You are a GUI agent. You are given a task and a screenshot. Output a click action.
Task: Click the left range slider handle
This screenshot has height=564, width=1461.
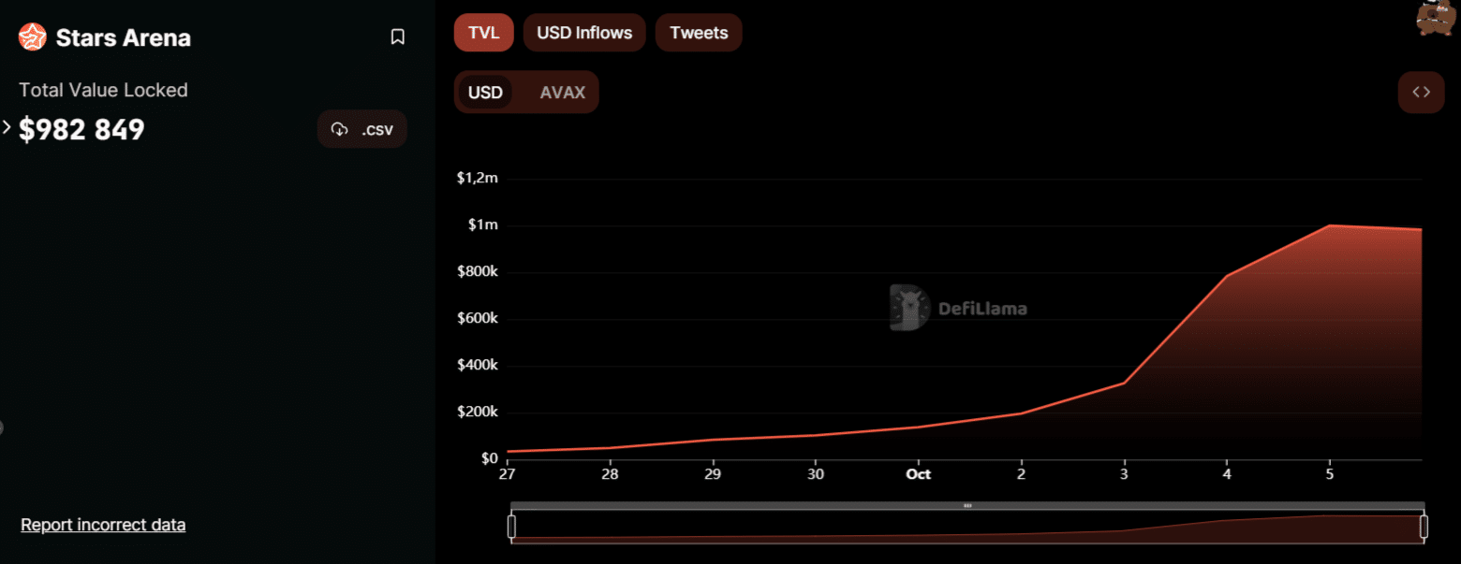[511, 527]
